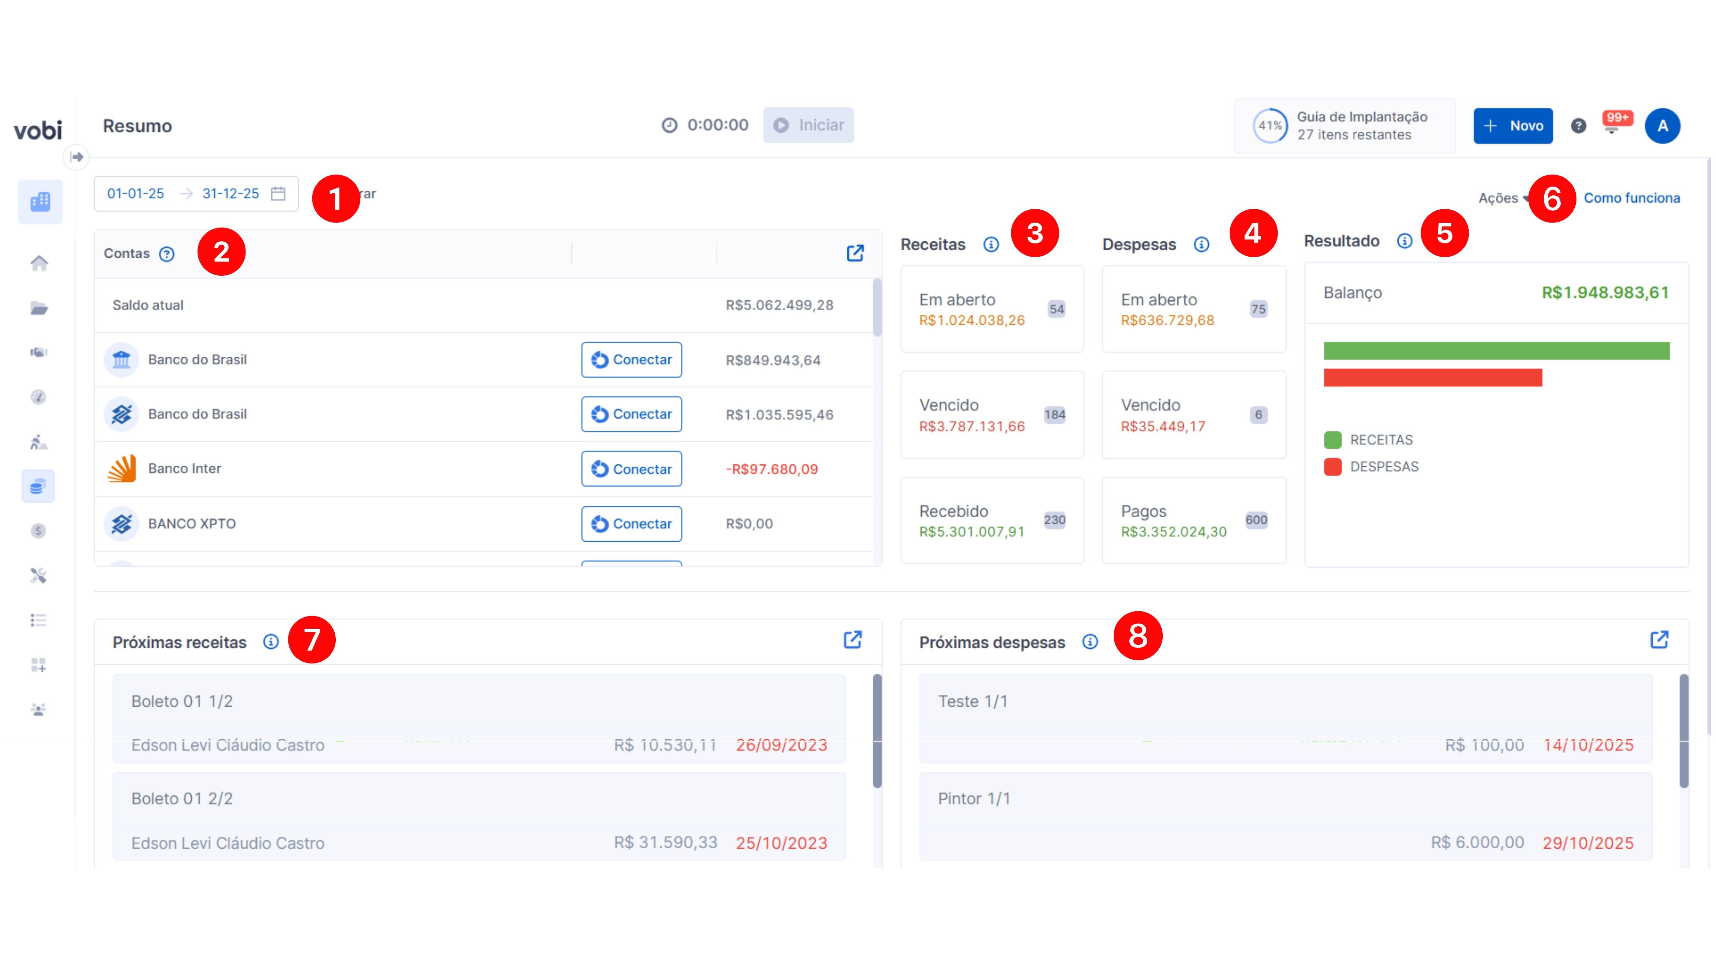Open Próximas despesas external link icon
This screenshot has height=965, width=1716.
pos(1659,640)
